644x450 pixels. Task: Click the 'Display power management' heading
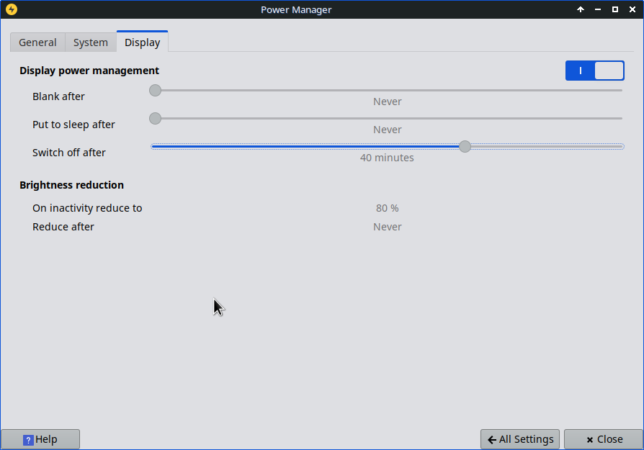pos(89,71)
